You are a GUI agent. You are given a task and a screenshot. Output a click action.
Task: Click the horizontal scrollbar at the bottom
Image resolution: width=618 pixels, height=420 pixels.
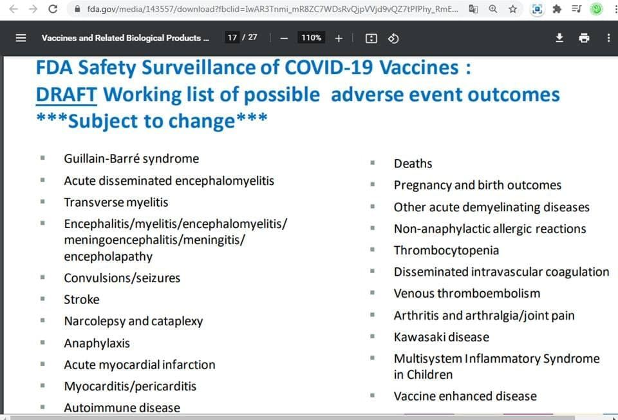pyautogui.click(x=292, y=417)
